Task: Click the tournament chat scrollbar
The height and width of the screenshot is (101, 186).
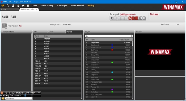Action: click(x=32, y=62)
